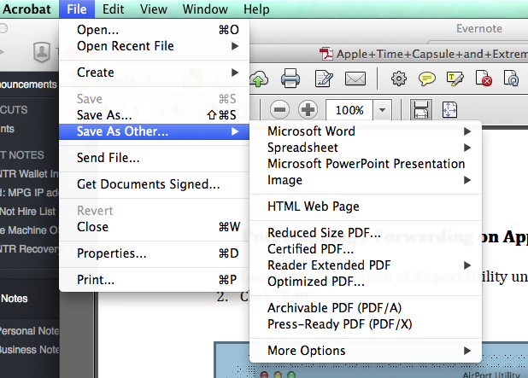The width and height of the screenshot is (528, 378).
Task: Click Save As... menu item
Action: click(x=155, y=115)
